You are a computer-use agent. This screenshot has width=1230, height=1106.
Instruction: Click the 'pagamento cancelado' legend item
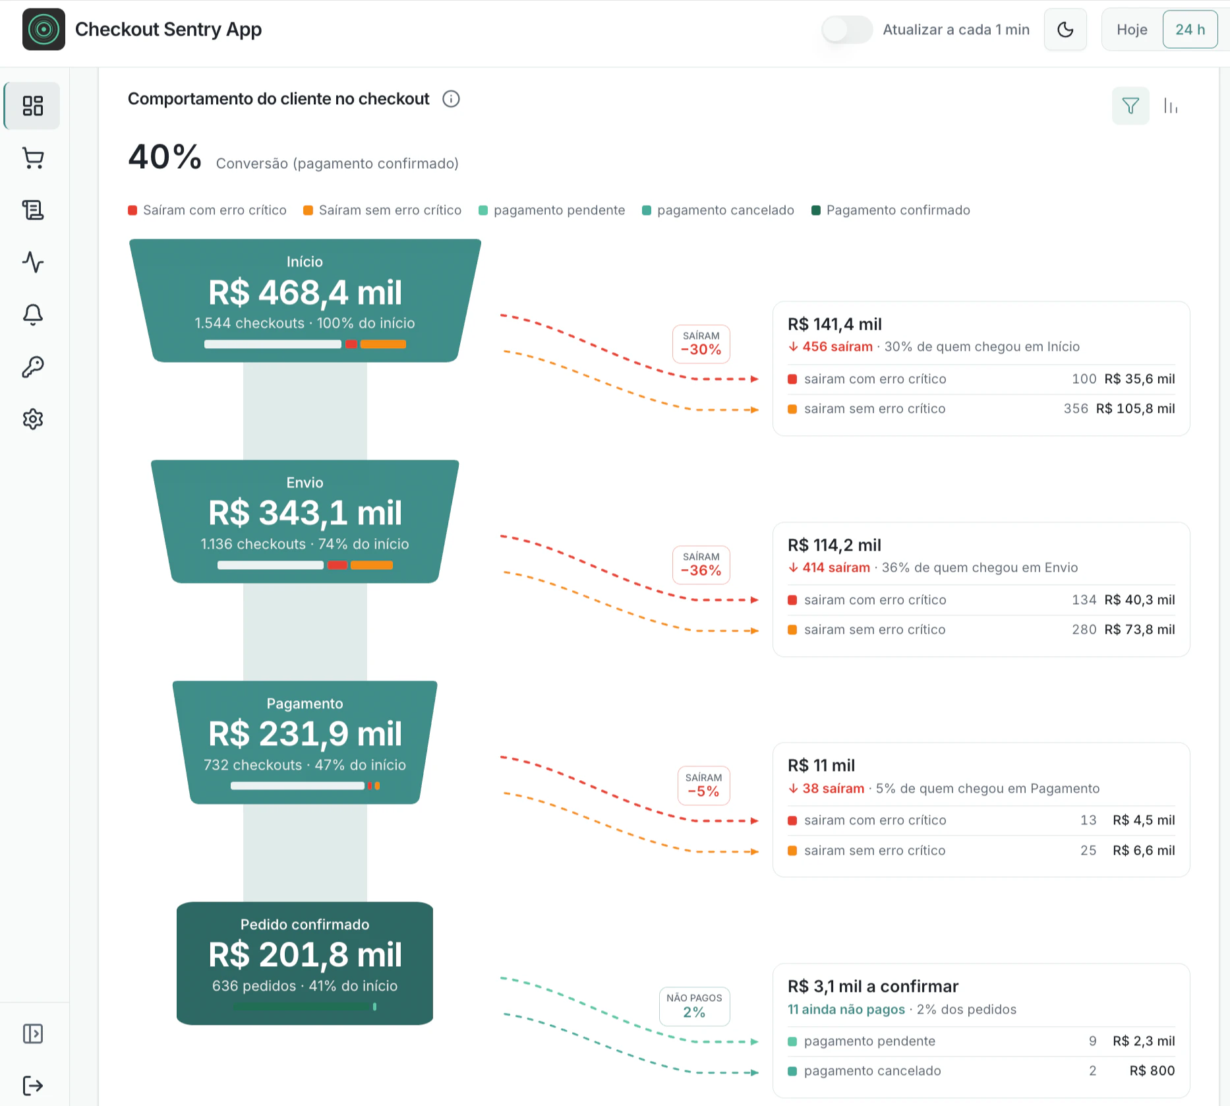tap(718, 210)
